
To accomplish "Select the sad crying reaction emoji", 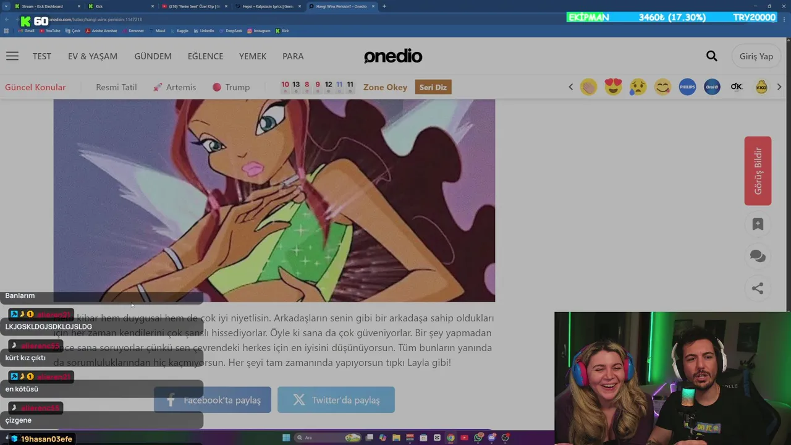I will point(638,87).
